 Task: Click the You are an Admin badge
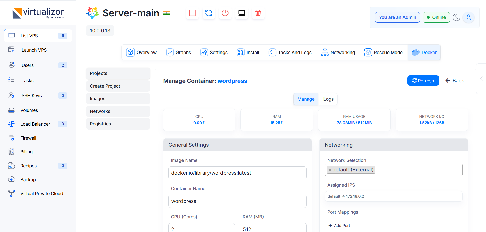point(397,17)
